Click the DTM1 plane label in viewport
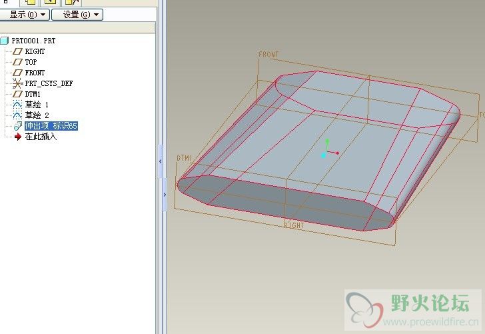485x334 pixels. (185, 158)
